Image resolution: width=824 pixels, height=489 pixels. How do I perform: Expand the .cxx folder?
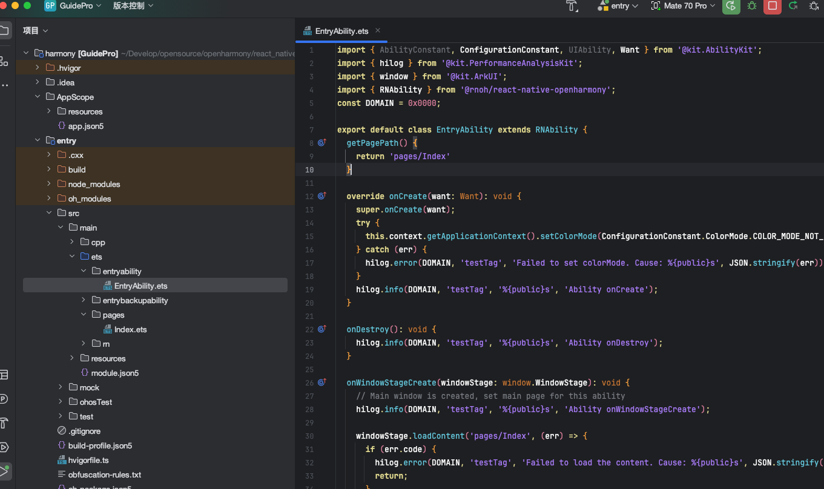click(x=49, y=155)
